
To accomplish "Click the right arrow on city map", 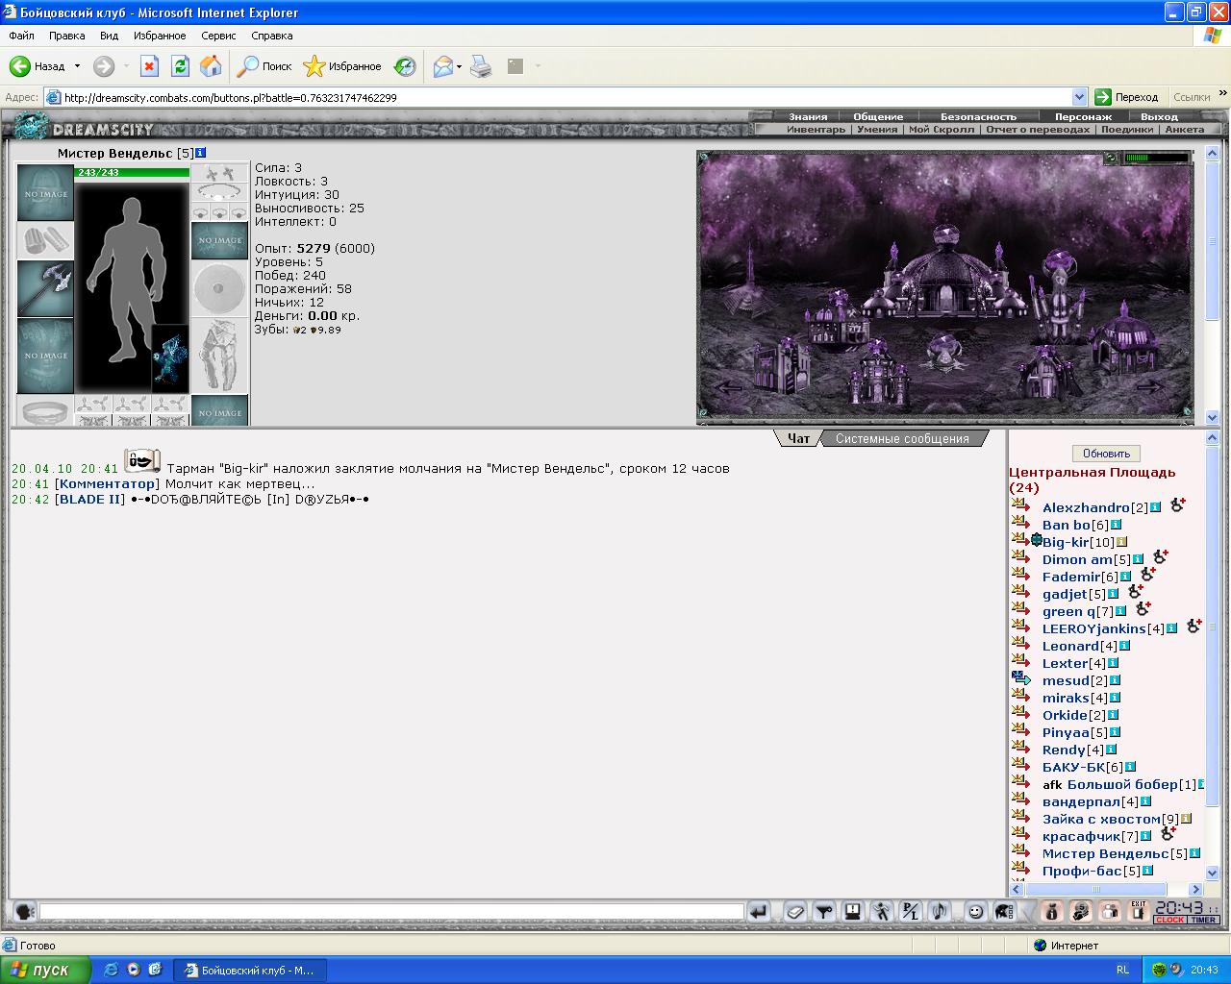I will tap(1150, 387).
